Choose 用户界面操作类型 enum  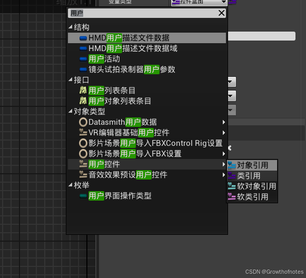pyautogui.click(x=147, y=196)
